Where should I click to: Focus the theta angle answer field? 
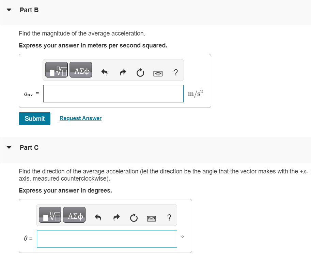(107, 239)
